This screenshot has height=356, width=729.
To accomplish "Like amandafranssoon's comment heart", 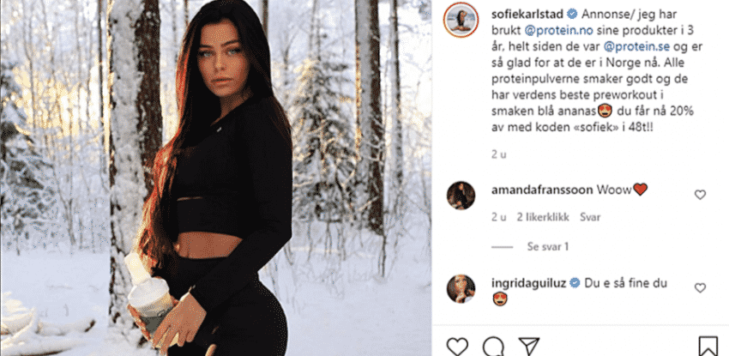I will click(700, 195).
